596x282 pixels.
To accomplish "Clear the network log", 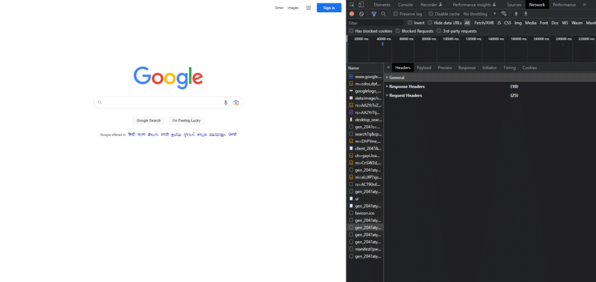I will pos(361,13).
